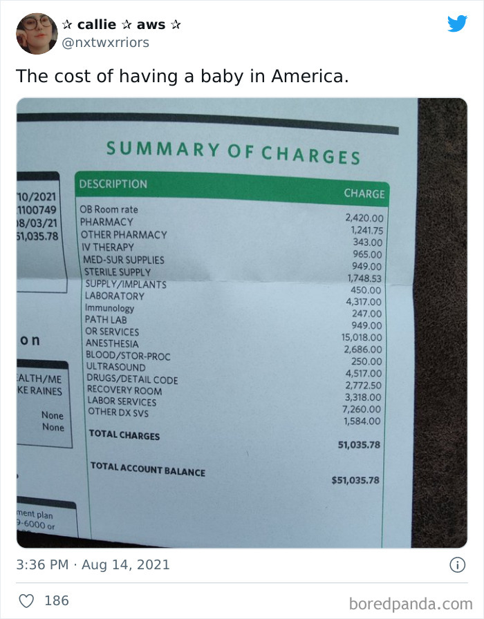Click the boredpanda.com watermark

(411, 604)
